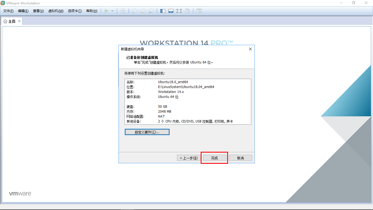Enter full screen mode via toolbar icon
The height and width of the screenshot is (210, 373).
[x=179, y=11]
